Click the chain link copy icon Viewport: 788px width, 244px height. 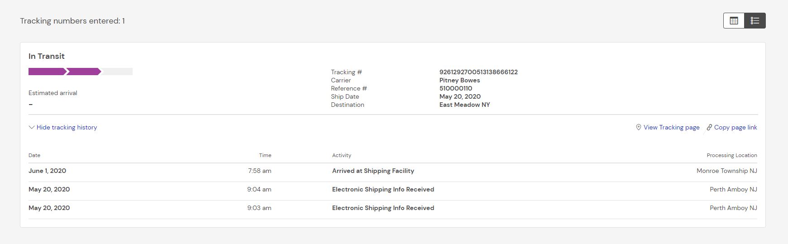click(x=709, y=128)
